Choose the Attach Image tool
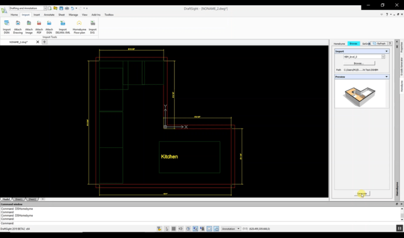This screenshot has height=238, width=404. [29, 26]
